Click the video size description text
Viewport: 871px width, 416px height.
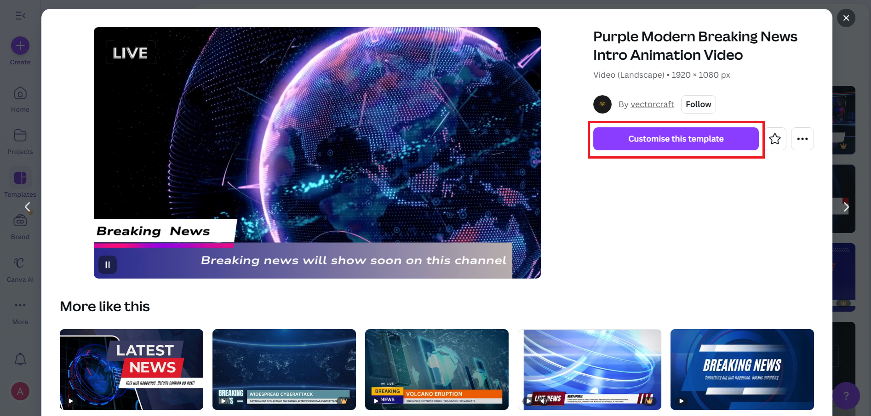(662, 75)
